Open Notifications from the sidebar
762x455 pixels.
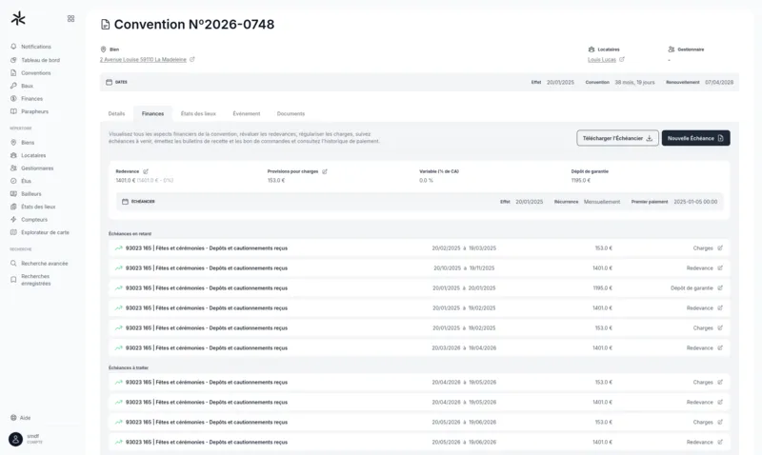[x=35, y=47]
